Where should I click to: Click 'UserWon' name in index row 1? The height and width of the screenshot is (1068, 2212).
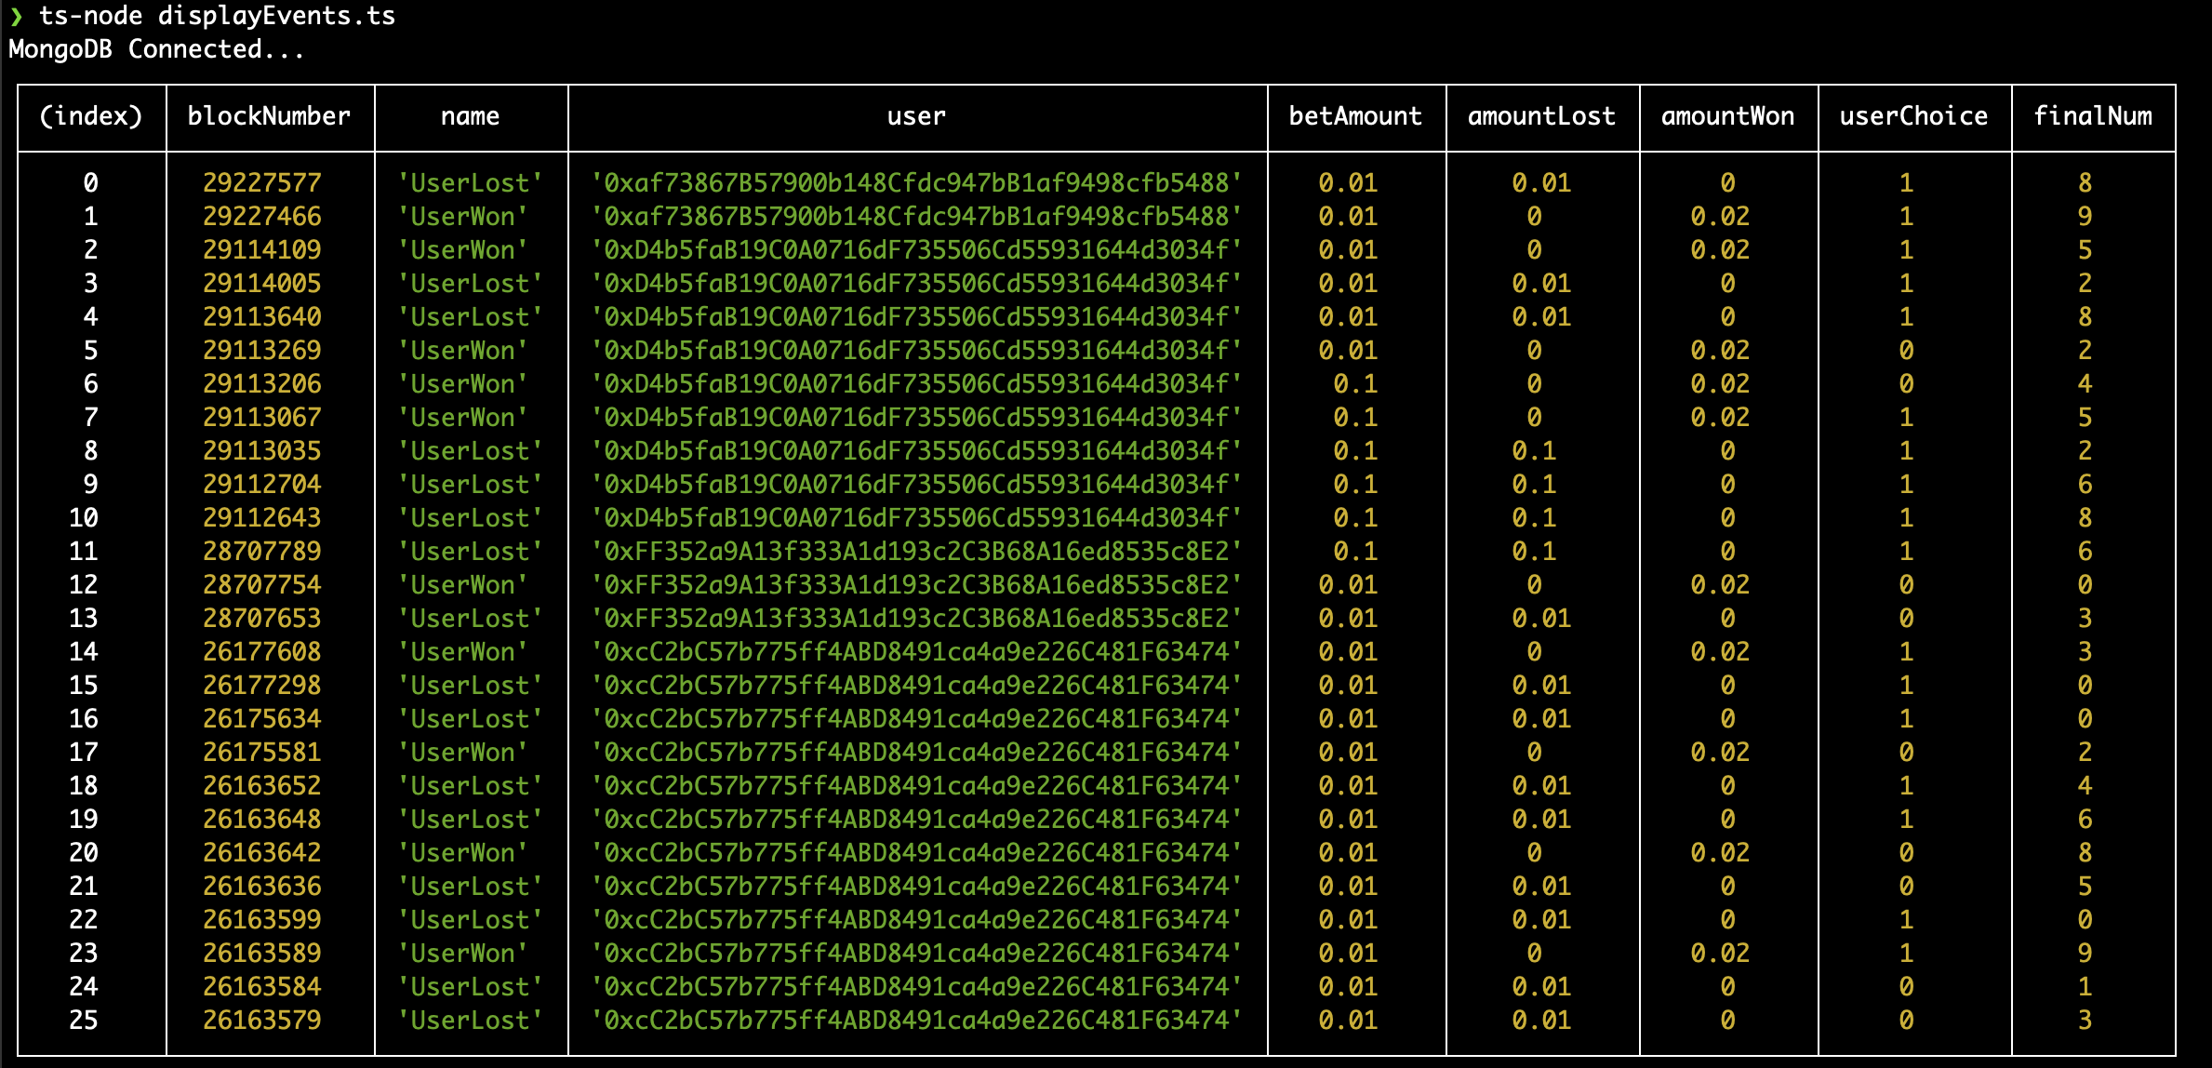coord(462,217)
